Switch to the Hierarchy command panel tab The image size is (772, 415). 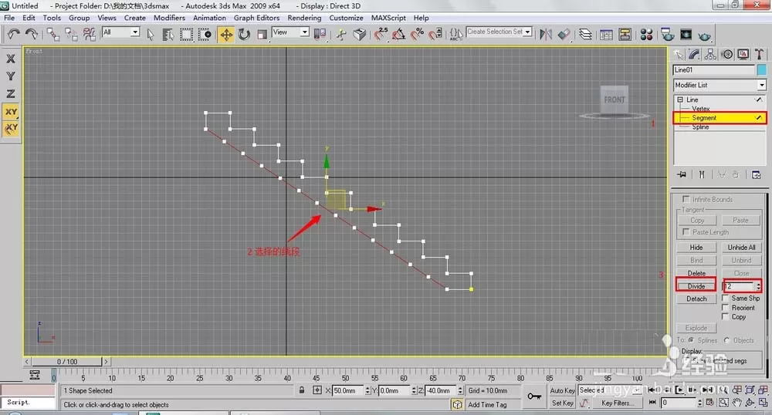pos(710,54)
